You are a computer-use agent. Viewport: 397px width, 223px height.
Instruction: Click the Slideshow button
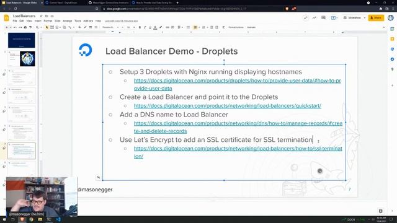click(352, 18)
